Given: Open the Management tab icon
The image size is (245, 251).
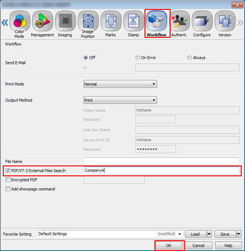Looking at the screenshot, I should 43,21.
